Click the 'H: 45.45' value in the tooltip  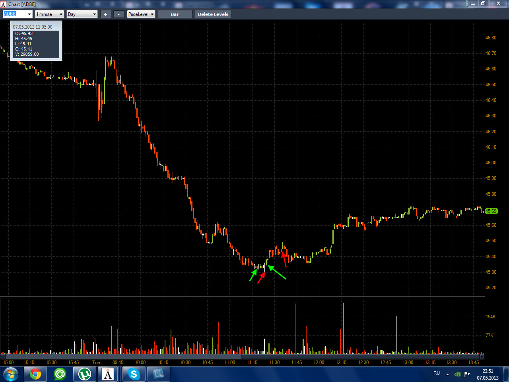click(24, 39)
